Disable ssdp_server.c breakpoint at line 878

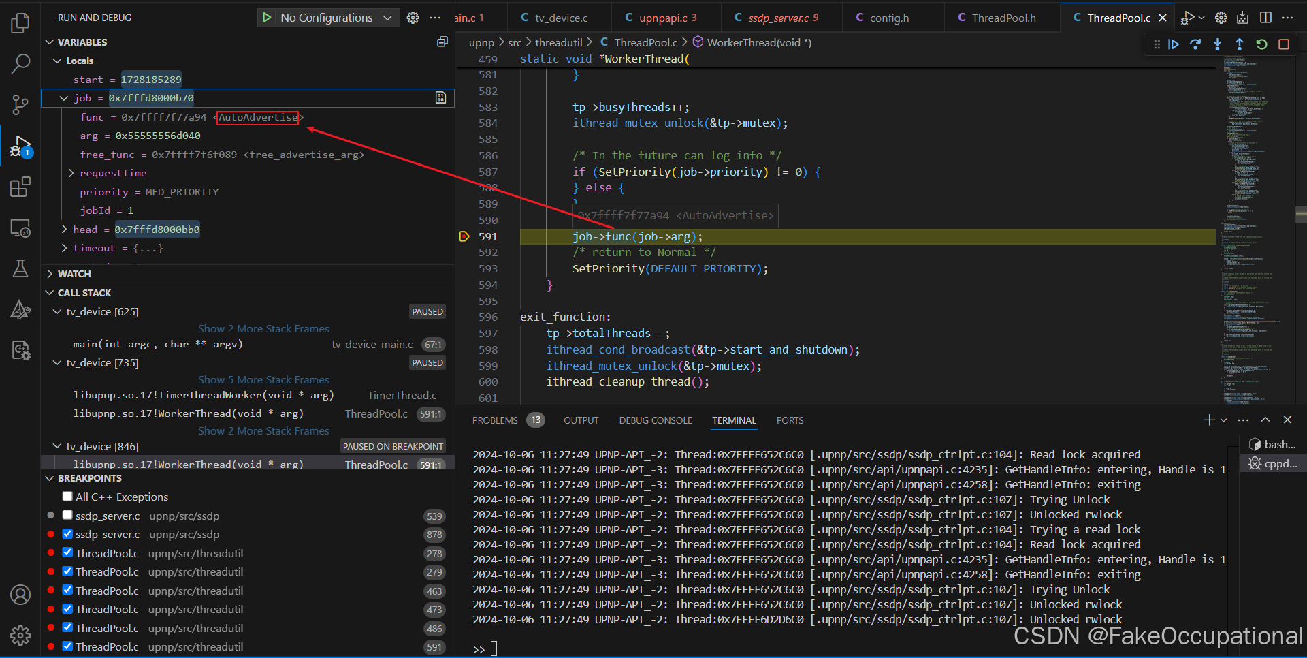pos(67,534)
